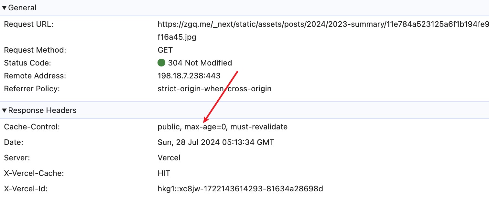Viewport: 489px width, 202px height.
Task: Click the Status Code label
Action: pyautogui.click(x=27, y=63)
